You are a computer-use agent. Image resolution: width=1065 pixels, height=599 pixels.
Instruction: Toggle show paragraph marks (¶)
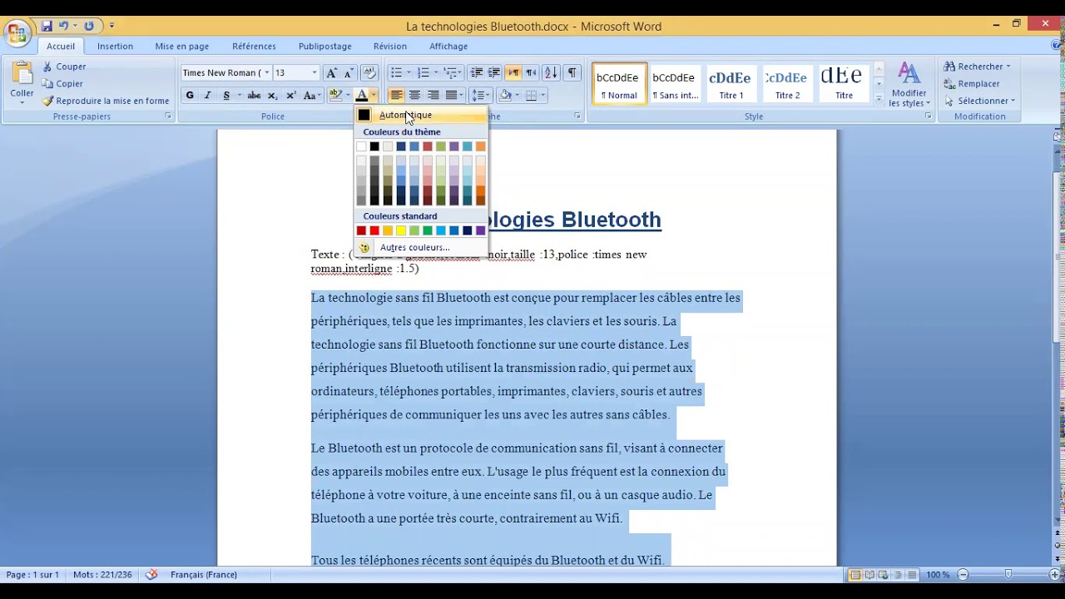tap(572, 72)
